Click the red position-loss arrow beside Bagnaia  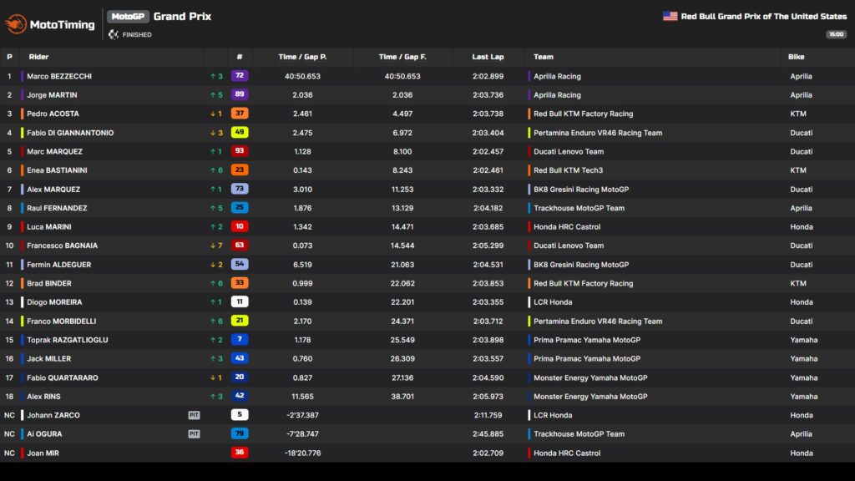click(x=212, y=246)
